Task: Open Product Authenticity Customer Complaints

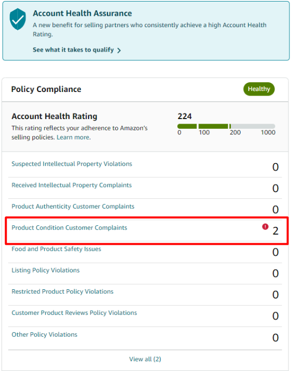Action: coord(73,206)
